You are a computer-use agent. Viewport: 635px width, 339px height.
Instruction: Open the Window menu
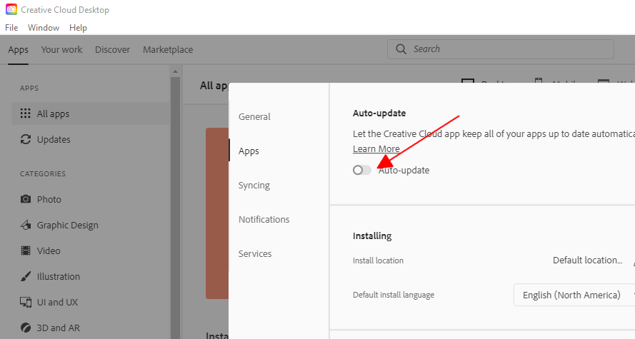pyautogui.click(x=44, y=28)
